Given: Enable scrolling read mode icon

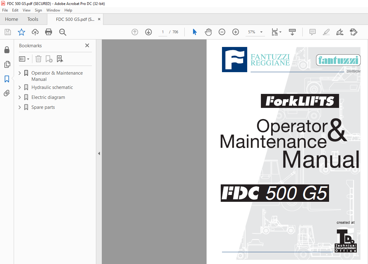Looking at the screenshot, I should tap(292, 32).
